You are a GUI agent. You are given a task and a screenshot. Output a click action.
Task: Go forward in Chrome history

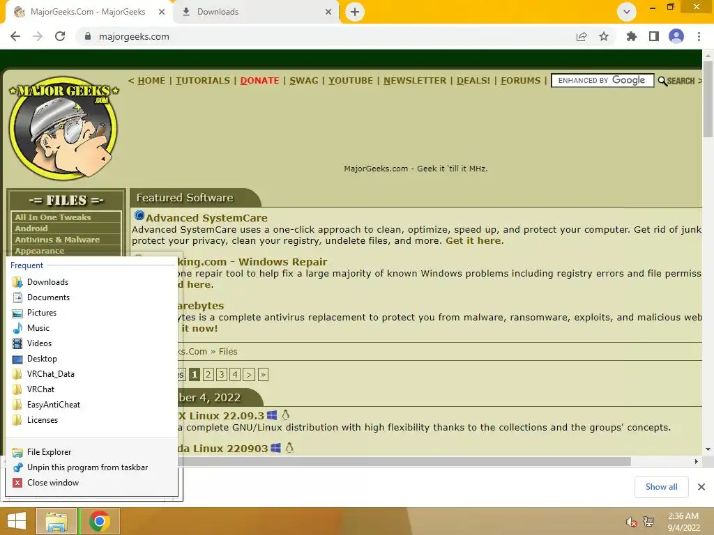(38, 36)
